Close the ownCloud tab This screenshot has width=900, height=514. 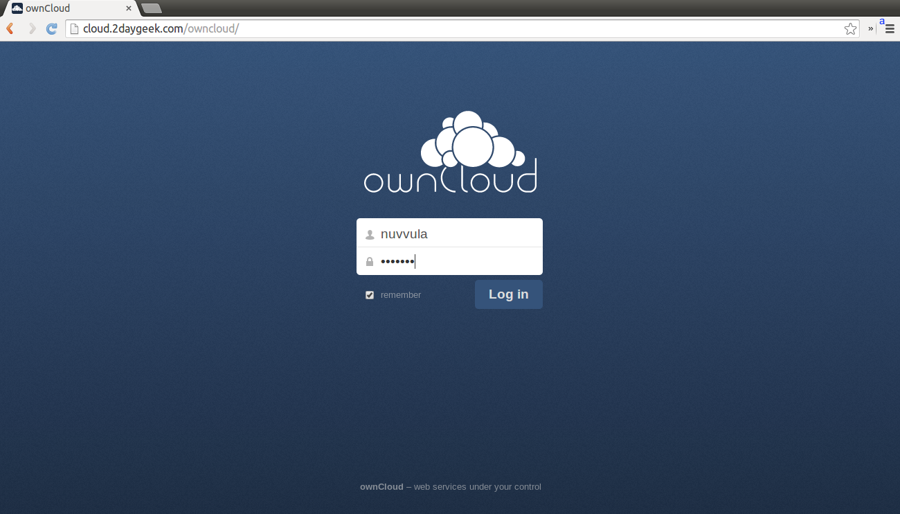(129, 9)
